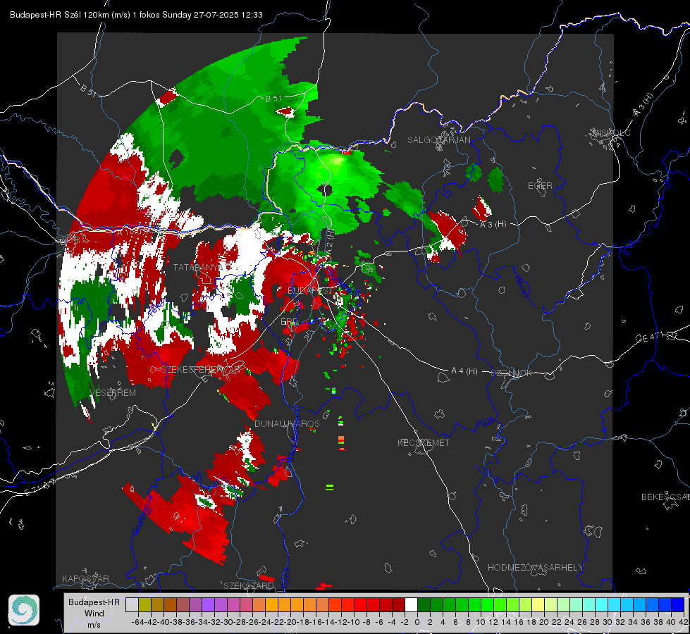This screenshot has width=690, height=634.
Task: Click the Heves county label
Action: pos(522,286)
